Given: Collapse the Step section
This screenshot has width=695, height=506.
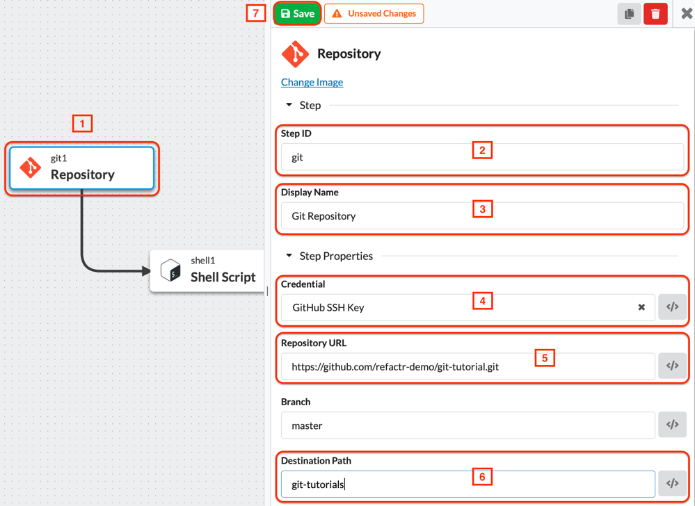Looking at the screenshot, I should tap(289, 105).
